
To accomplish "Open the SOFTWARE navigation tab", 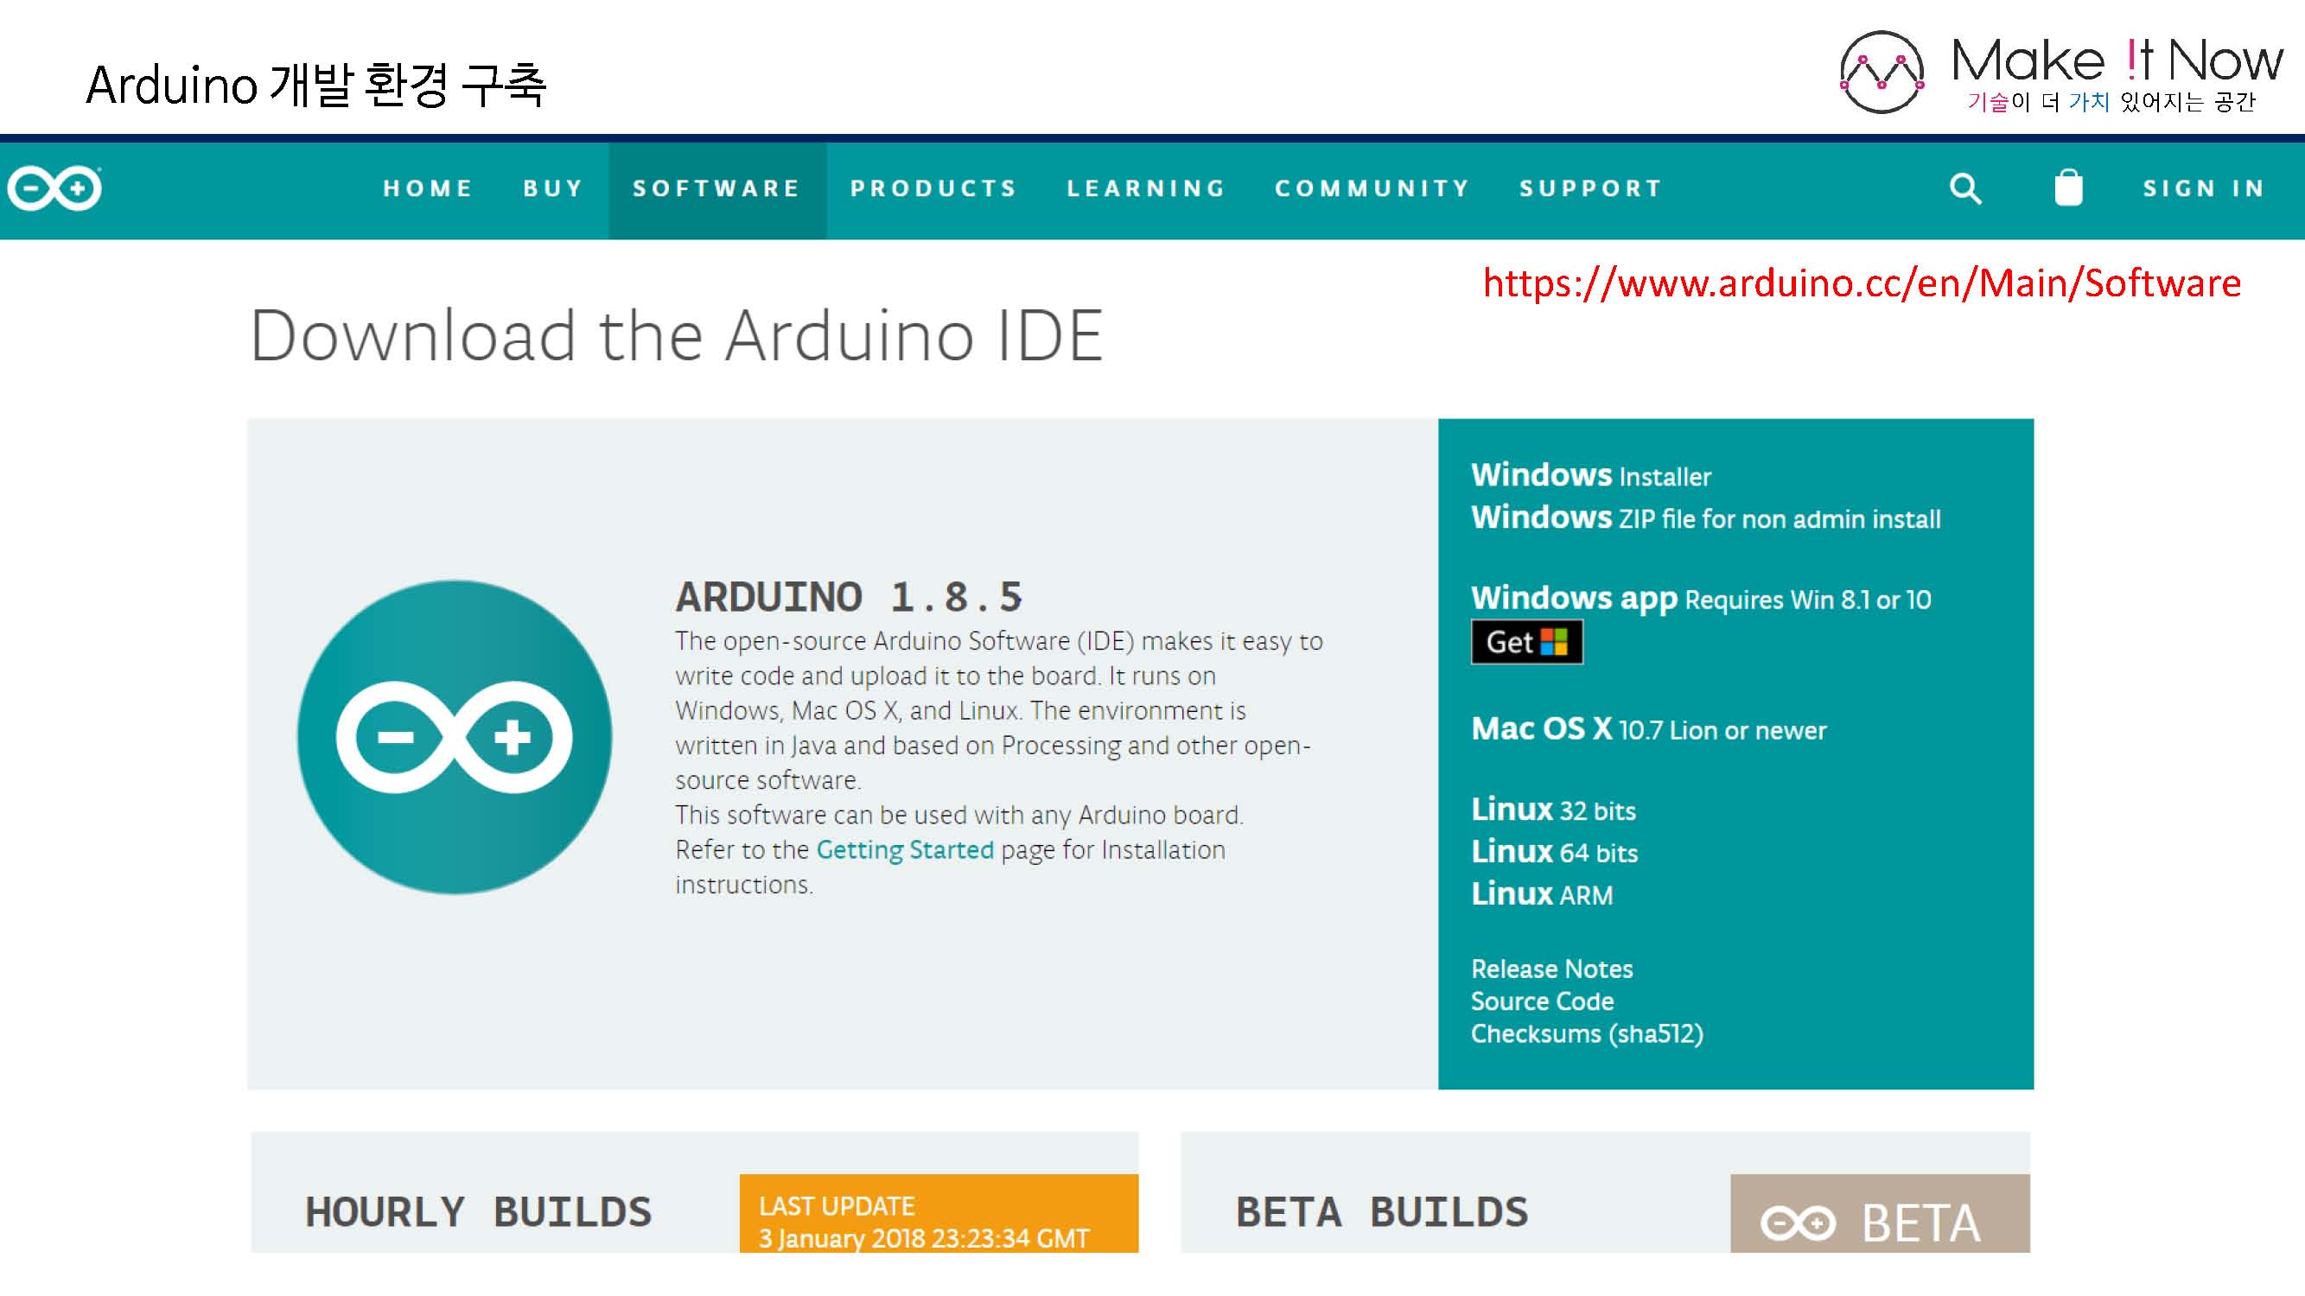I will coord(716,188).
